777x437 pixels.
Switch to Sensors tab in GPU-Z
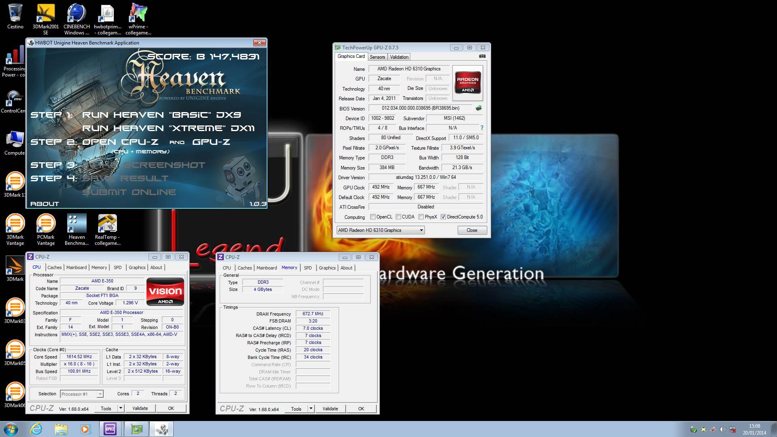(x=377, y=57)
